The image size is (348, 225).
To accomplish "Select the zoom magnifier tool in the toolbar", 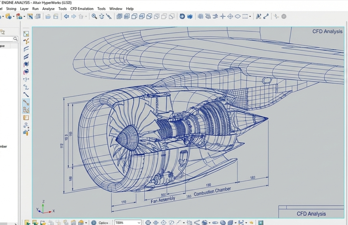I will click(x=94, y=16).
